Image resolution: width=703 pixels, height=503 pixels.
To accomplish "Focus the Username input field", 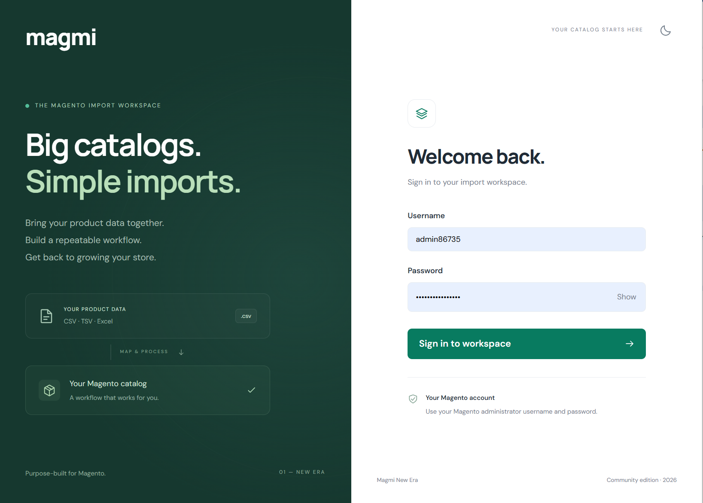I will click(x=526, y=239).
